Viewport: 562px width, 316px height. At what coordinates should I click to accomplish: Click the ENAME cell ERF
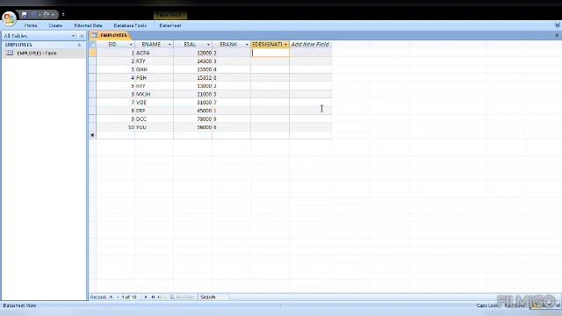tap(155, 111)
